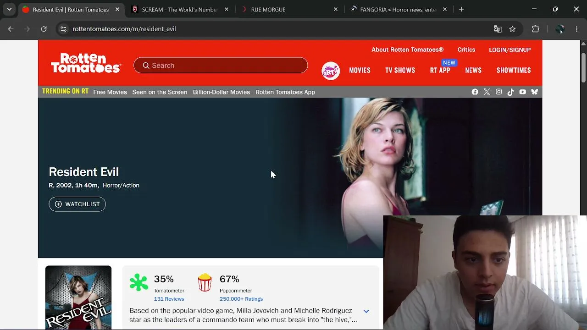The width and height of the screenshot is (587, 330).
Task: Click the LOGIN/SIGNUP link
Action: [509, 50]
